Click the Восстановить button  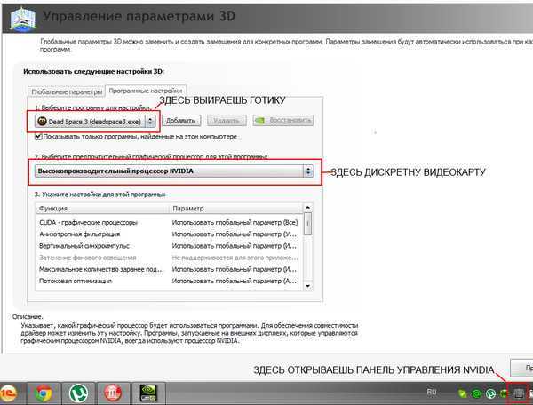pyautogui.click(x=282, y=120)
